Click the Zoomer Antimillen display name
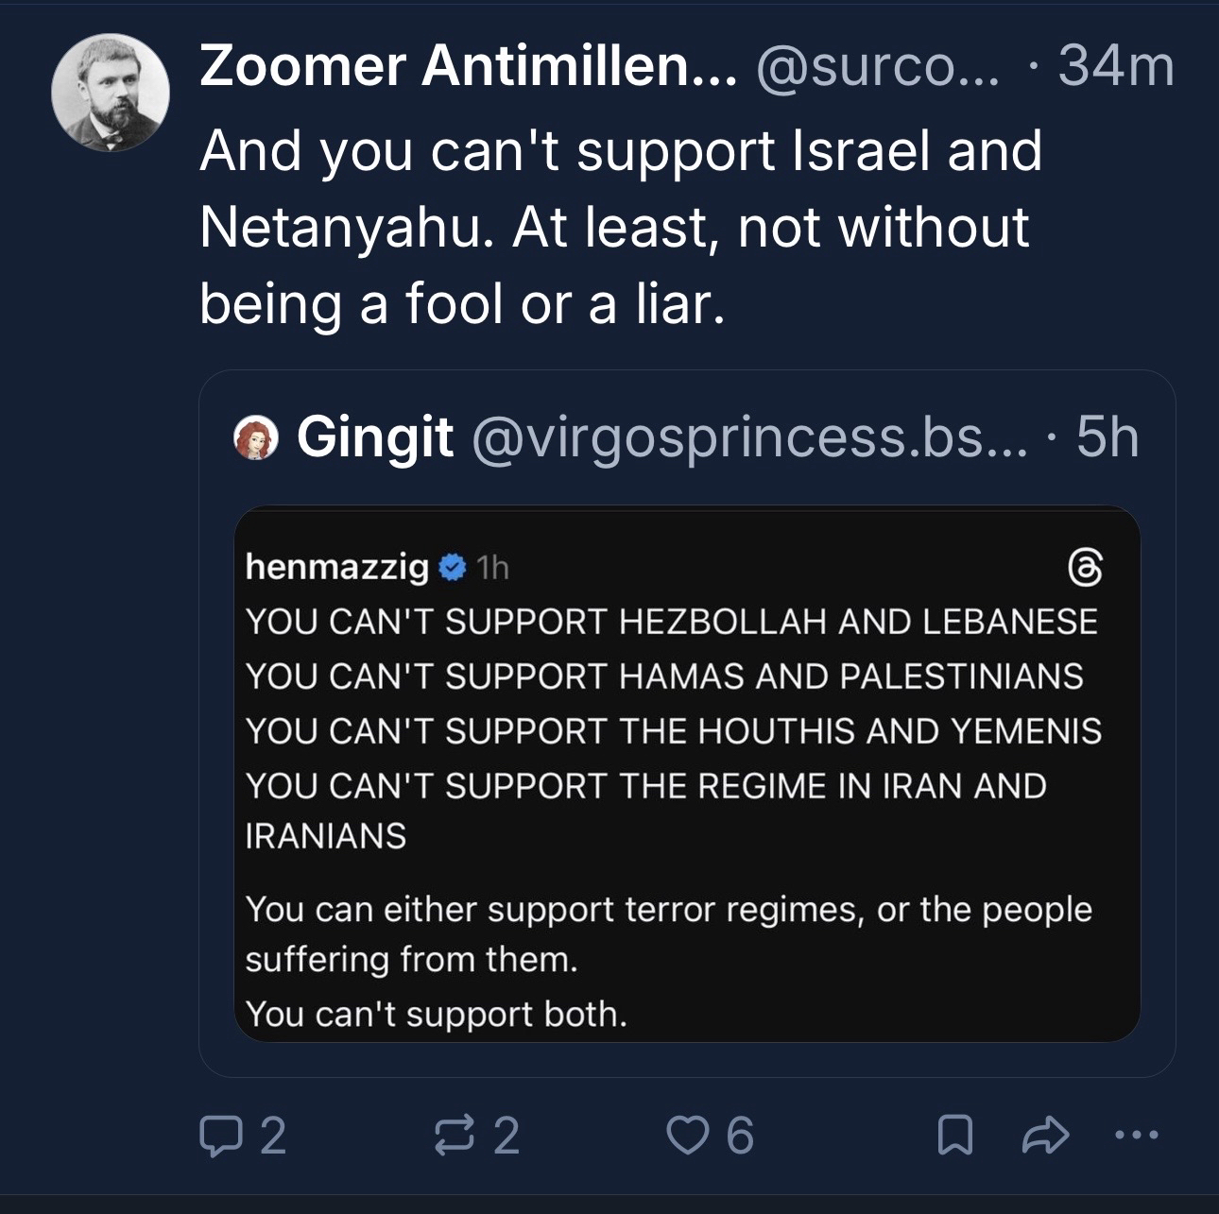 (x=467, y=67)
